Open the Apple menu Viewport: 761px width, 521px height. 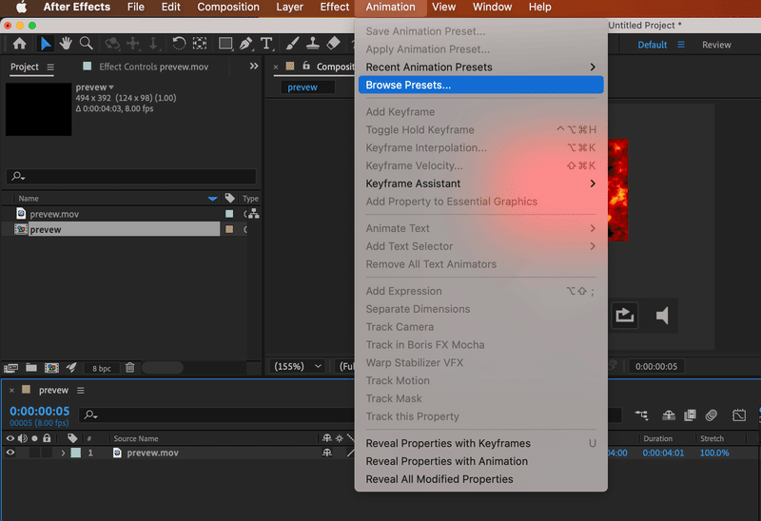tap(21, 7)
